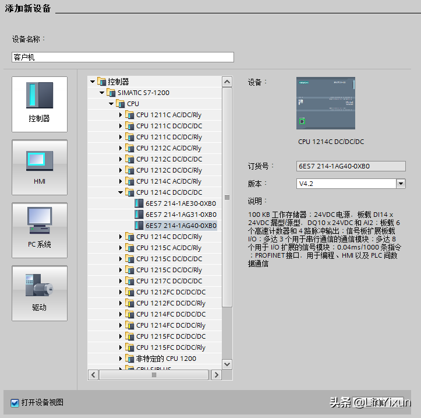Click the CPU 1214C device preview image
Image resolution: width=421 pixels, height=418 pixels.
[326, 103]
